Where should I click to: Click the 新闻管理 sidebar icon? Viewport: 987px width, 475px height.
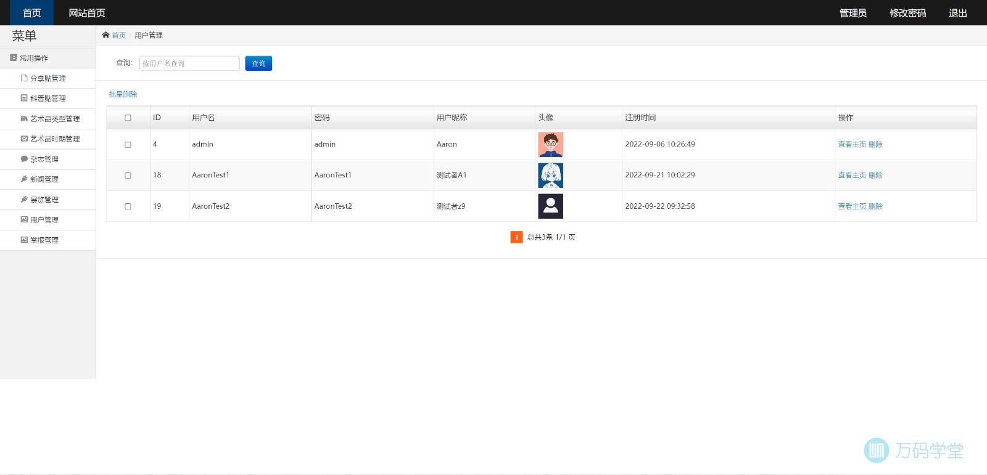coord(24,179)
